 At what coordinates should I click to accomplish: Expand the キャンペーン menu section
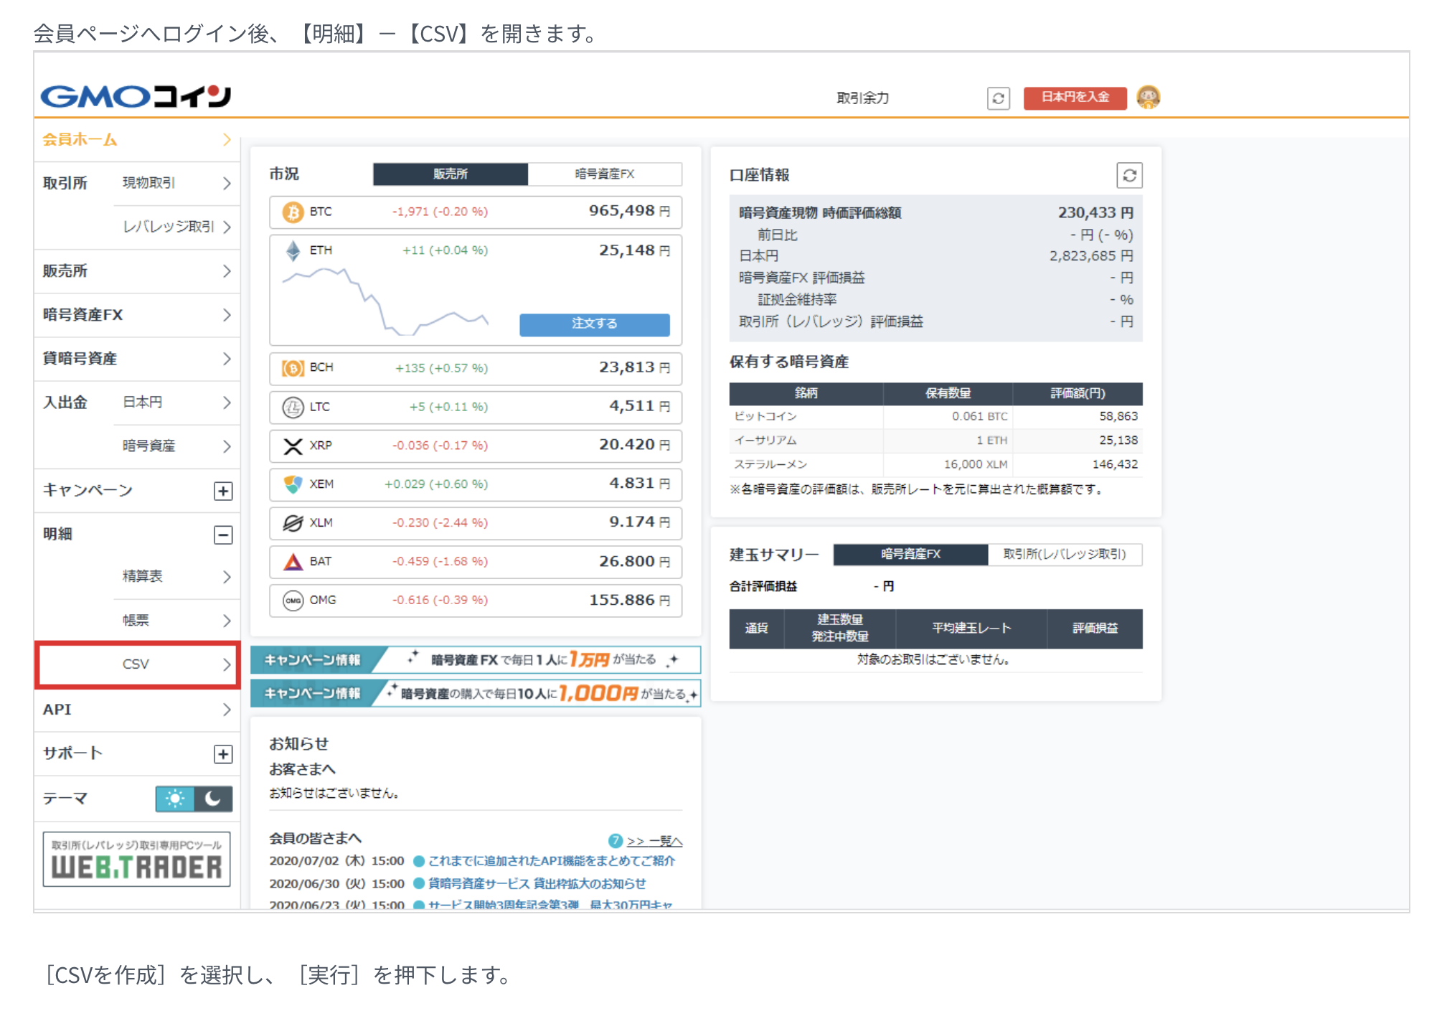(x=223, y=491)
